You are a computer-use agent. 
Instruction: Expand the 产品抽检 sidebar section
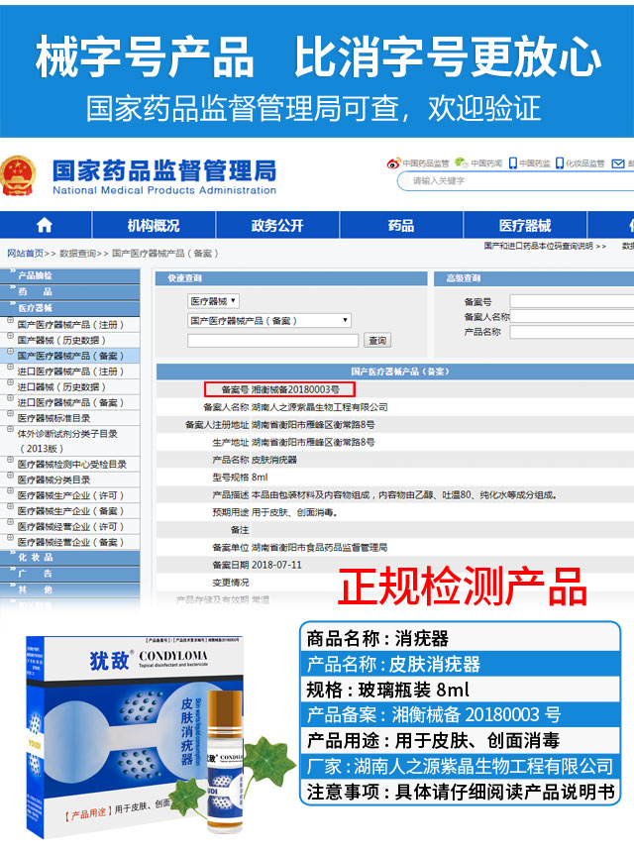[x=69, y=275]
